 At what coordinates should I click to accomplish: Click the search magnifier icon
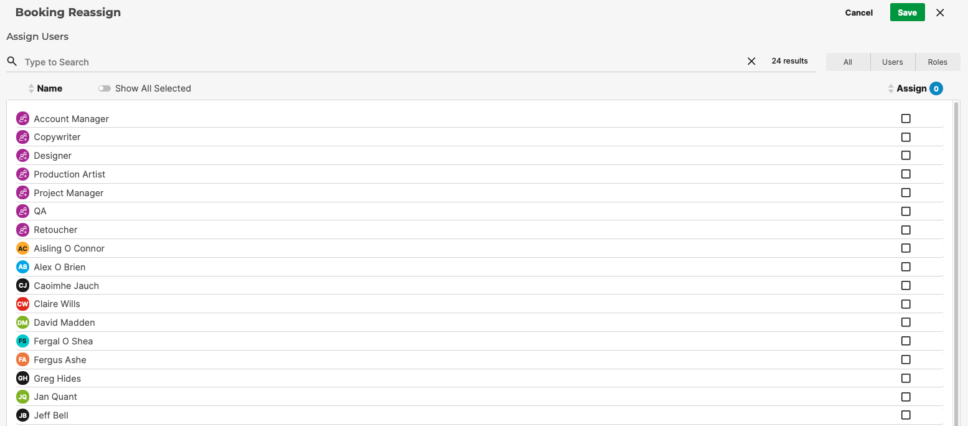(x=12, y=62)
